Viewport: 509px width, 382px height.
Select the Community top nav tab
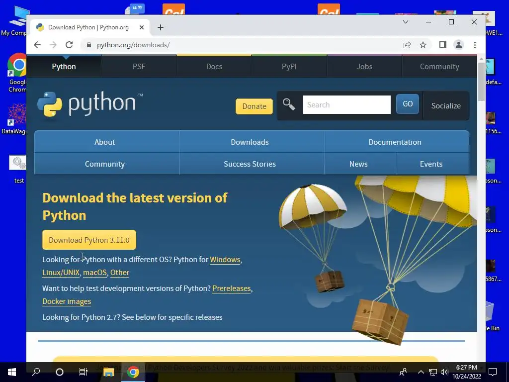coord(439,67)
